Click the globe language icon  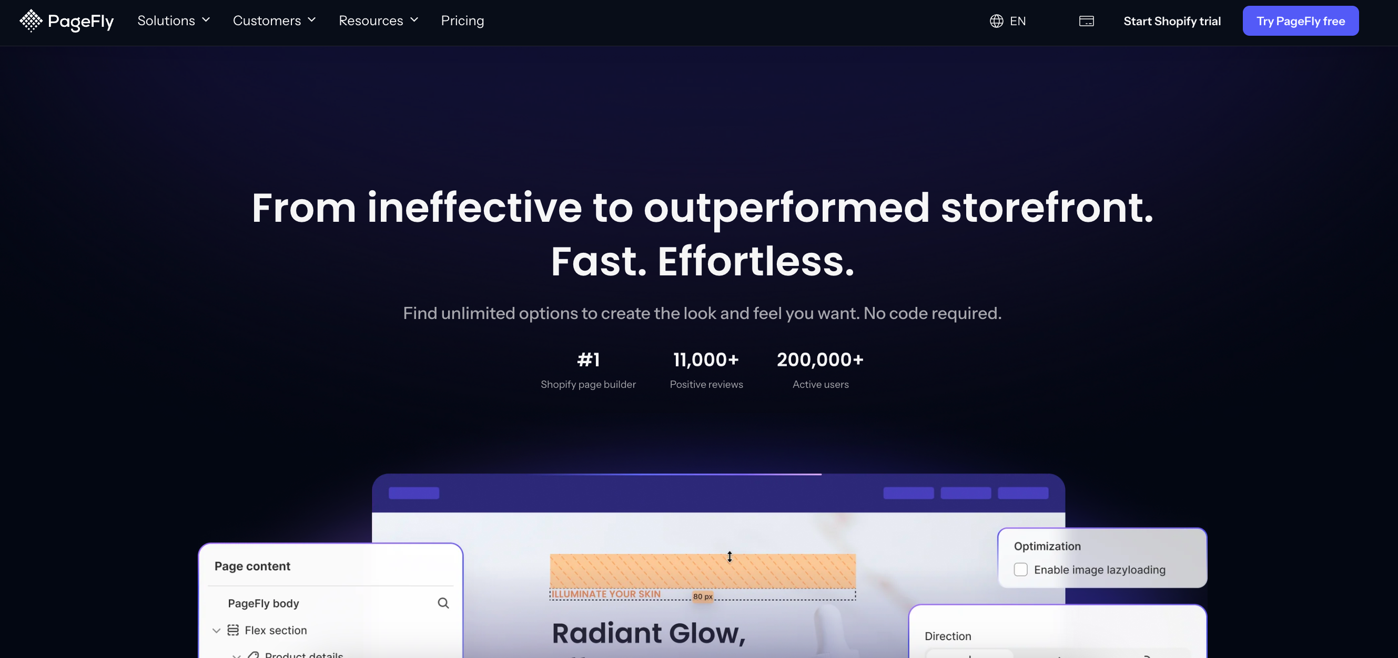coord(996,21)
